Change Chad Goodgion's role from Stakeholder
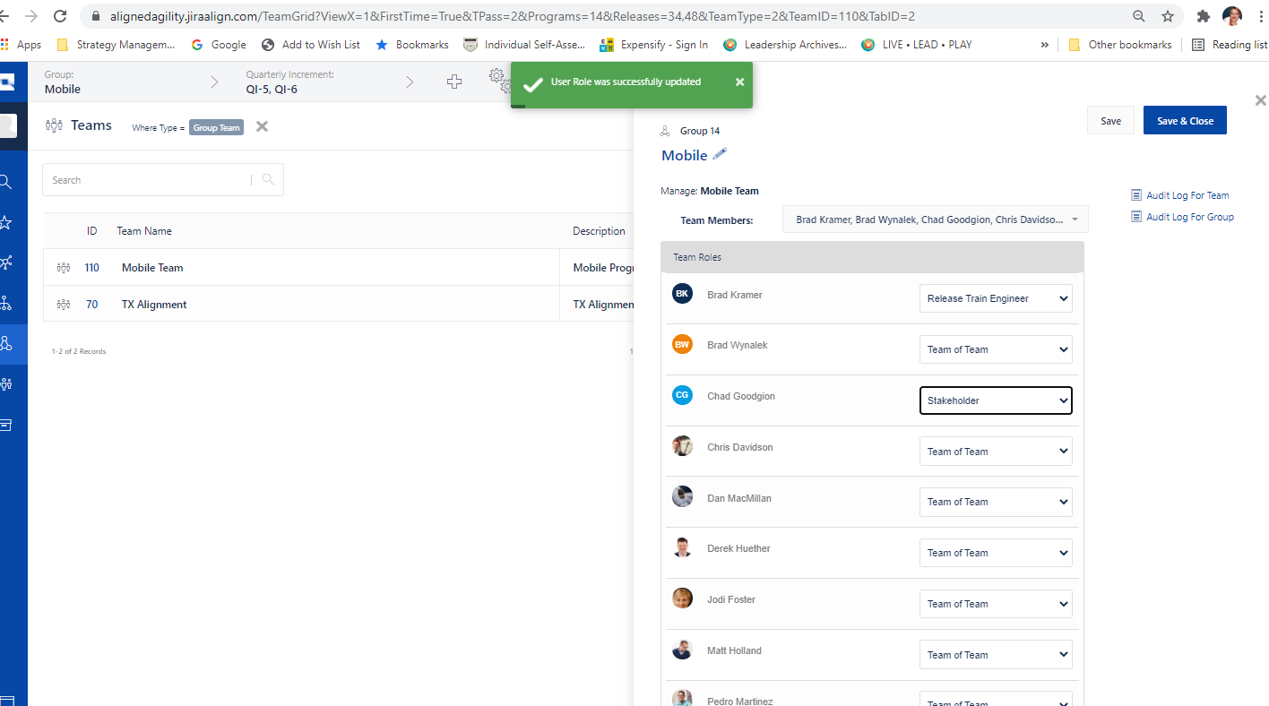 (996, 400)
